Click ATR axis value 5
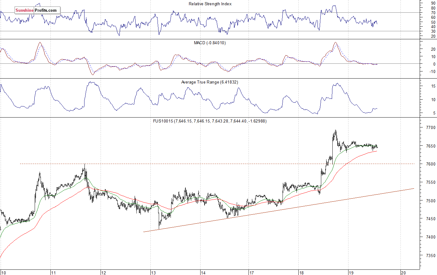 (x=434, y=113)
